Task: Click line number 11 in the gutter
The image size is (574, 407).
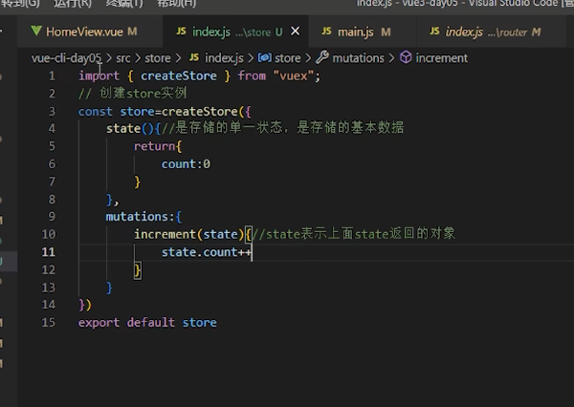Action: click(x=49, y=252)
